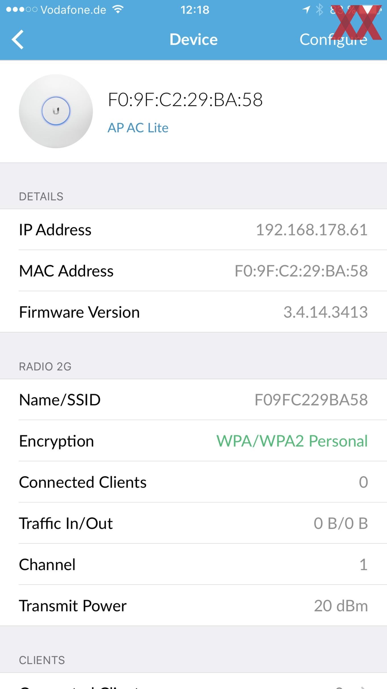Tap the AP AC Lite model link
The width and height of the screenshot is (387, 689).
[138, 128]
